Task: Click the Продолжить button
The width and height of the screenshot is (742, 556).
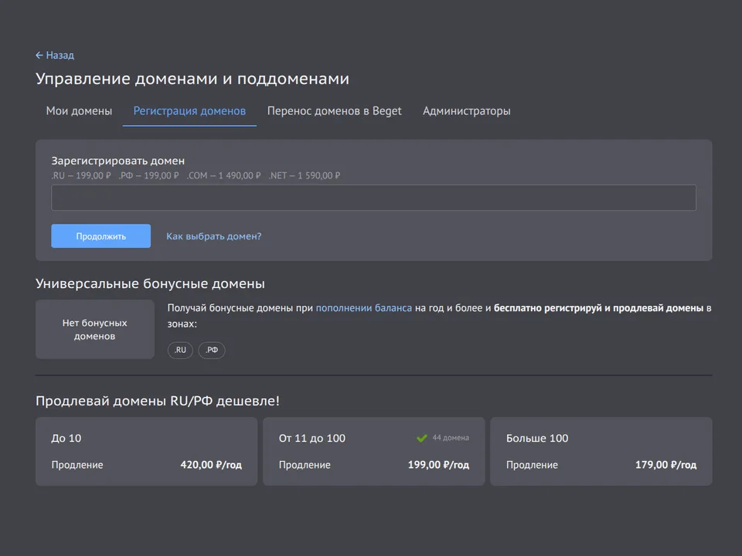Action: [100, 236]
